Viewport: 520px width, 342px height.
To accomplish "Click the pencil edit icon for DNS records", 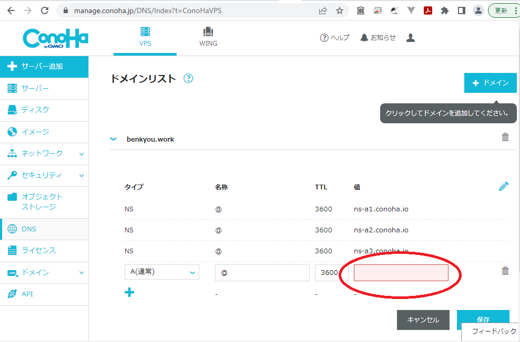I will tap(503, 186).
